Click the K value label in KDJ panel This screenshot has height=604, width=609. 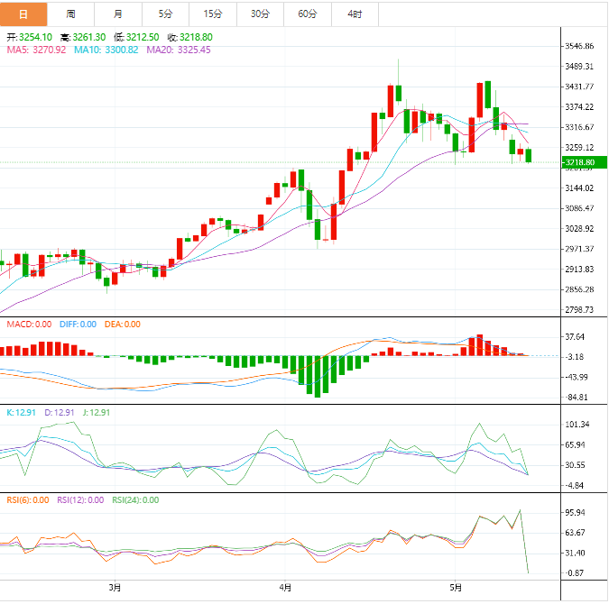pyautogui.click(x=20, y=412)
